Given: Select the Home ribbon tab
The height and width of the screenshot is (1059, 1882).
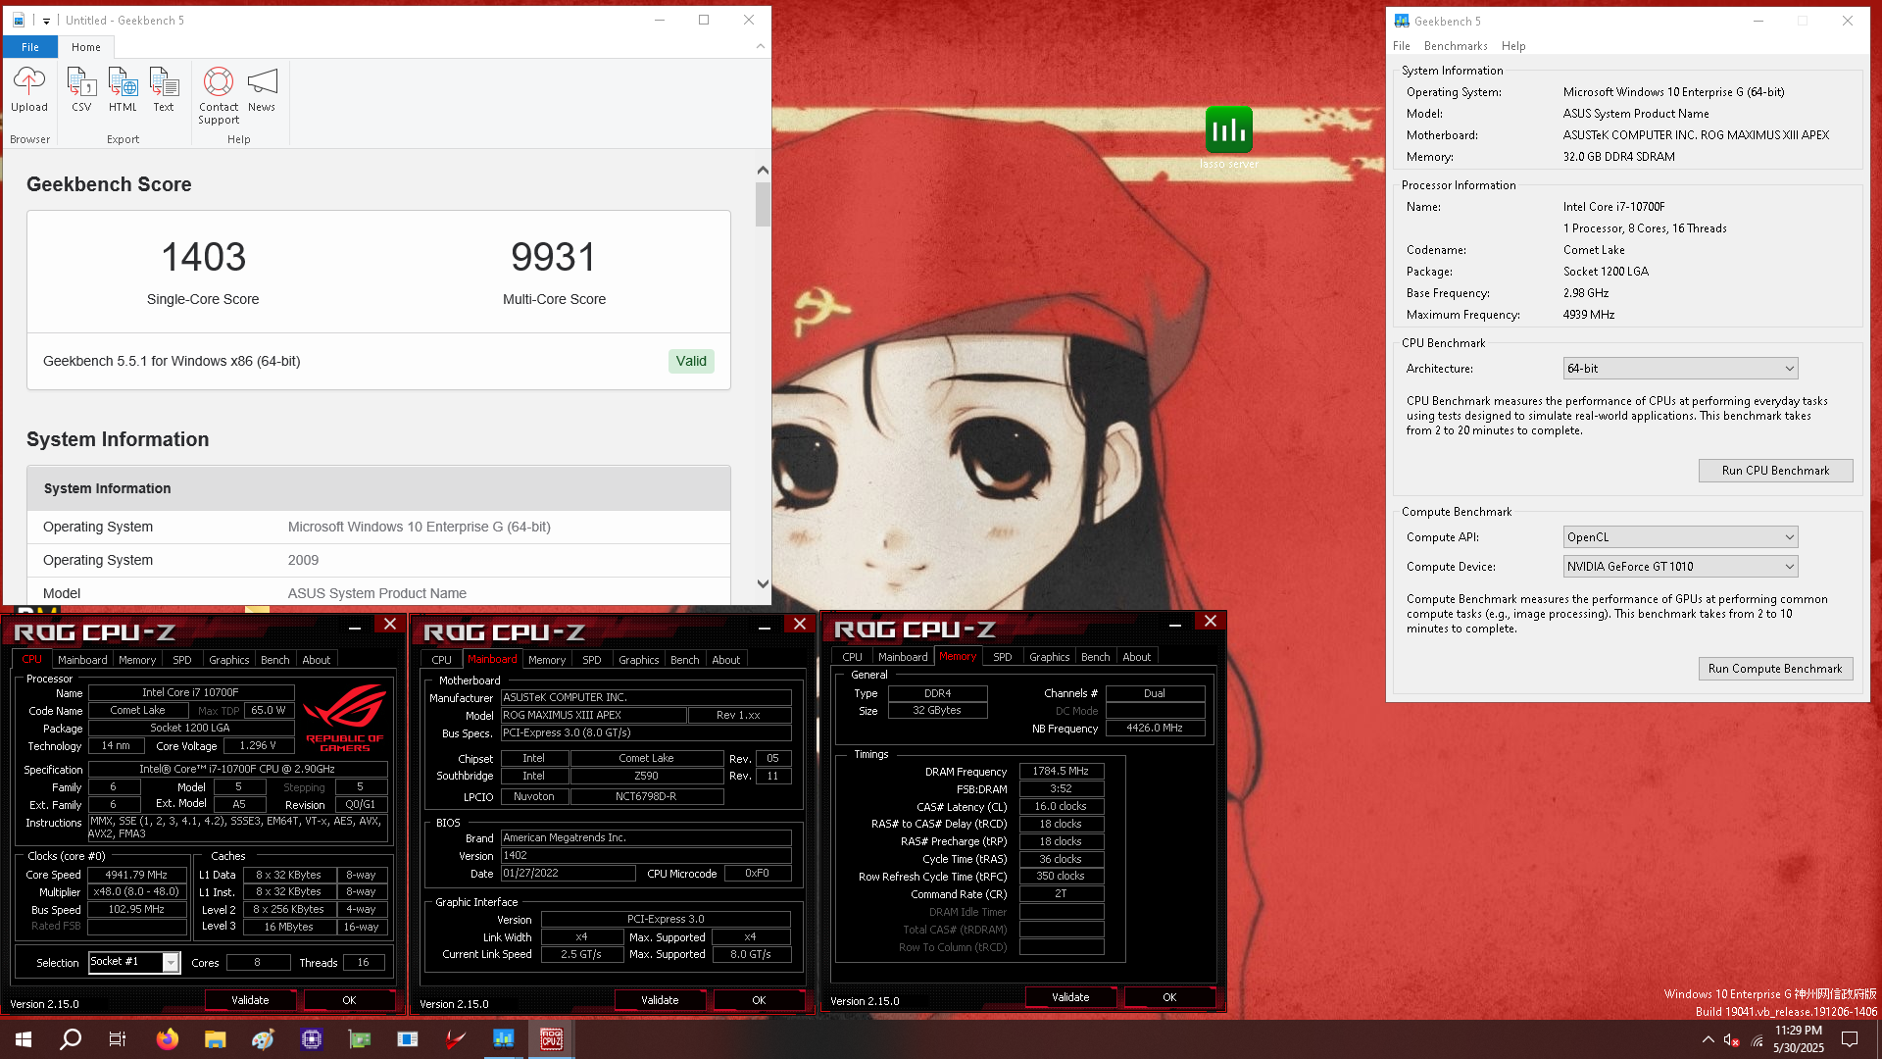Looking at the screenshot, I should pos(86,47).
